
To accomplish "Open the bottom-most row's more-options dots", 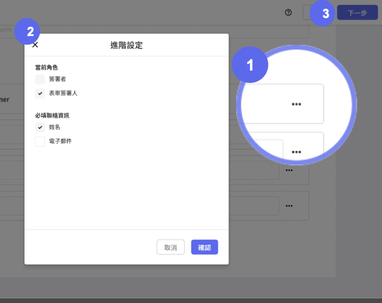I will pos(289,206).
